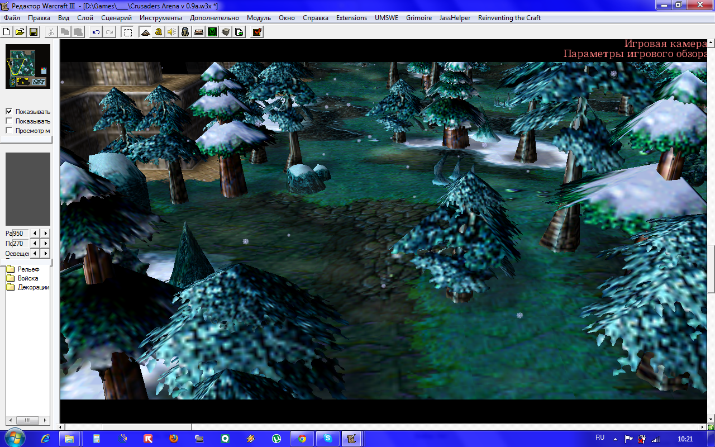Undo the last action with the blue arrow
This screenshot has width=715, height=447.
pos(96,32)
